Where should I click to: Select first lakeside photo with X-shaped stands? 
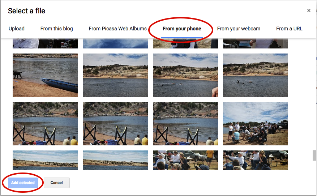point(45,124)
